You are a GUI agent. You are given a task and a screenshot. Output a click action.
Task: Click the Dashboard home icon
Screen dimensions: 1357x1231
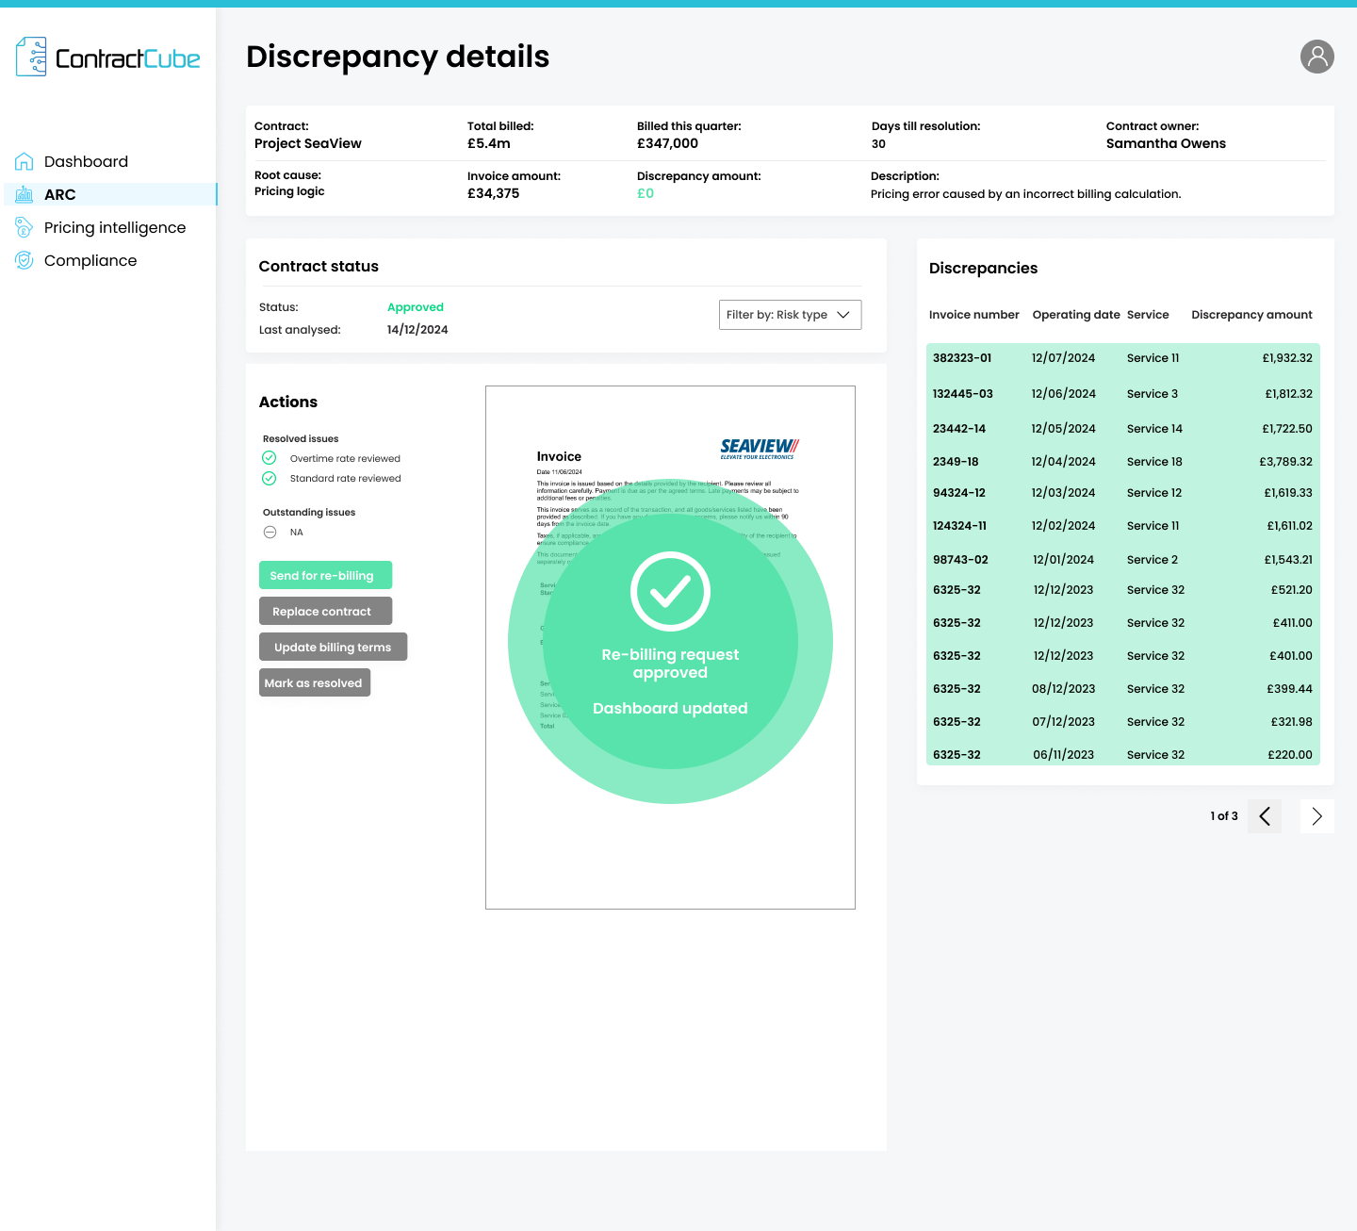coord(25,161)
